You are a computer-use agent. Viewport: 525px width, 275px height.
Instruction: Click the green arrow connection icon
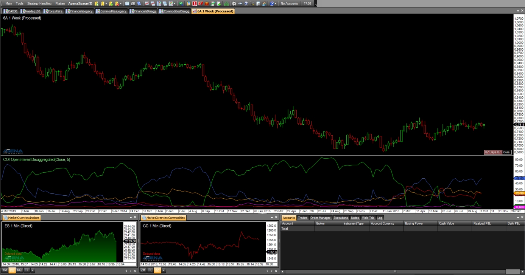click(181, 3)
